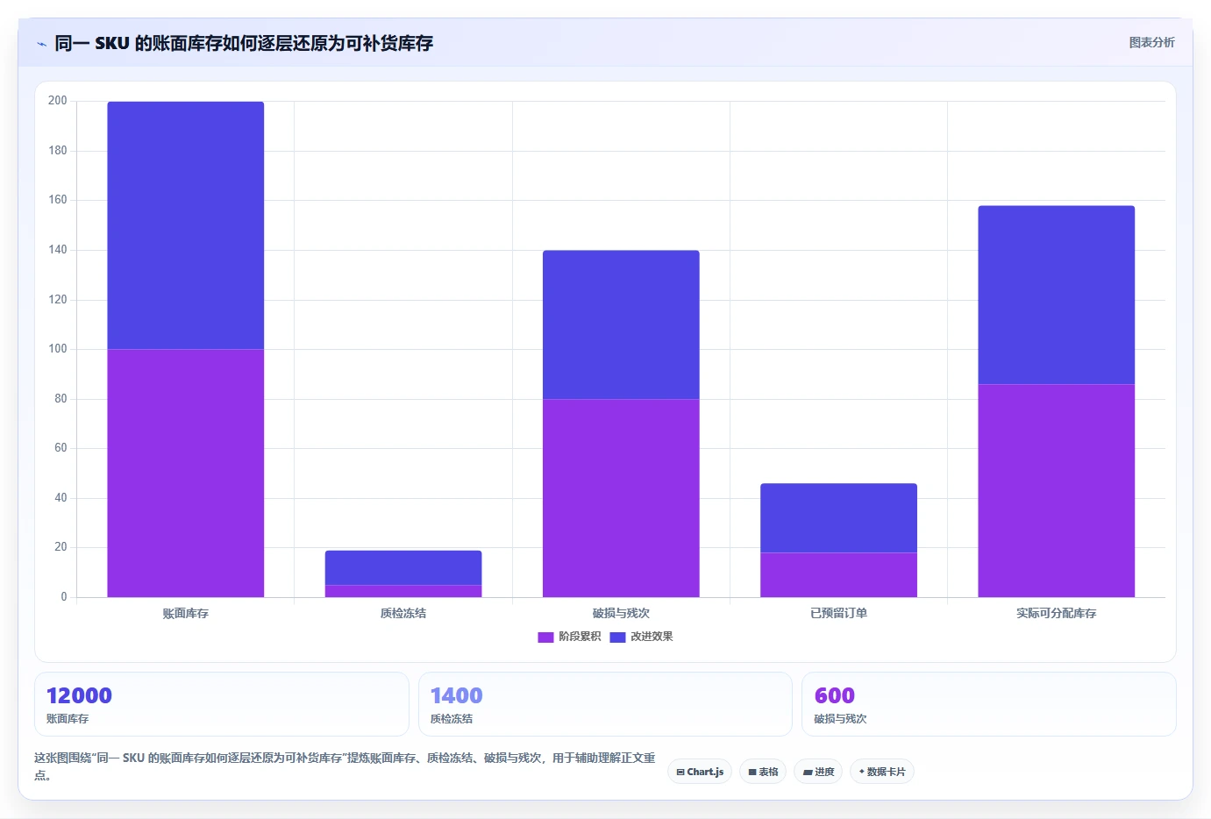Click the blue segment of 已预留订单 bar

pos(838,518)
